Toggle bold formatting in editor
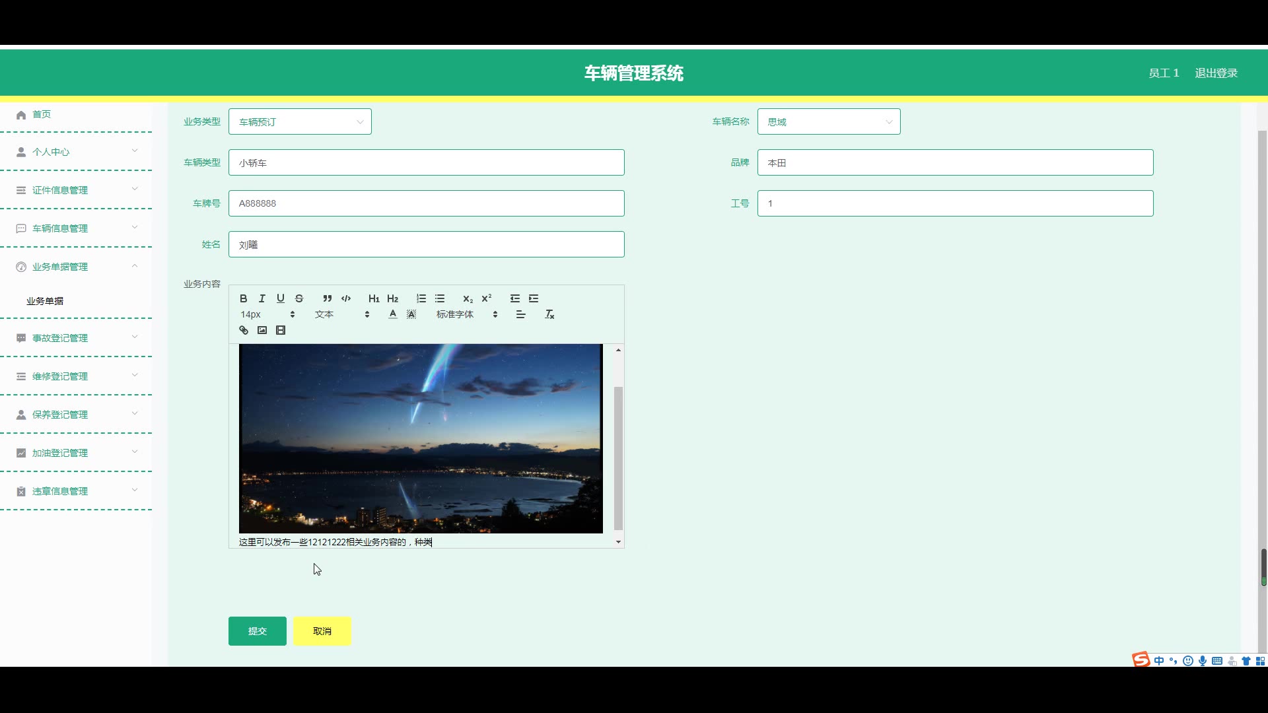1268x713 pixels. pyautogui.click(x=243, y=298)
